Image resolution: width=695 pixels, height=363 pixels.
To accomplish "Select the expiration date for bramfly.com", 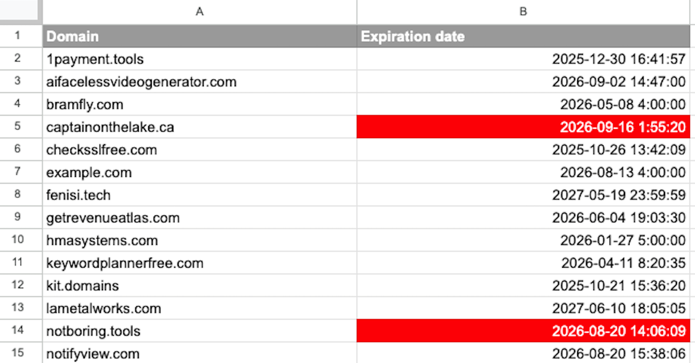I will point(524,104).
